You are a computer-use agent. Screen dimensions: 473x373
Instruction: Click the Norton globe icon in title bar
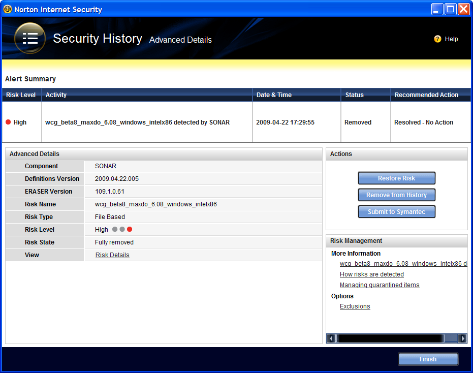(8, 9)
